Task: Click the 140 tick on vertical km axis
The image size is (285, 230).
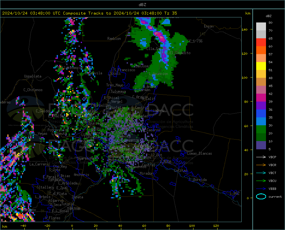Action: click(x=244, y=29)
